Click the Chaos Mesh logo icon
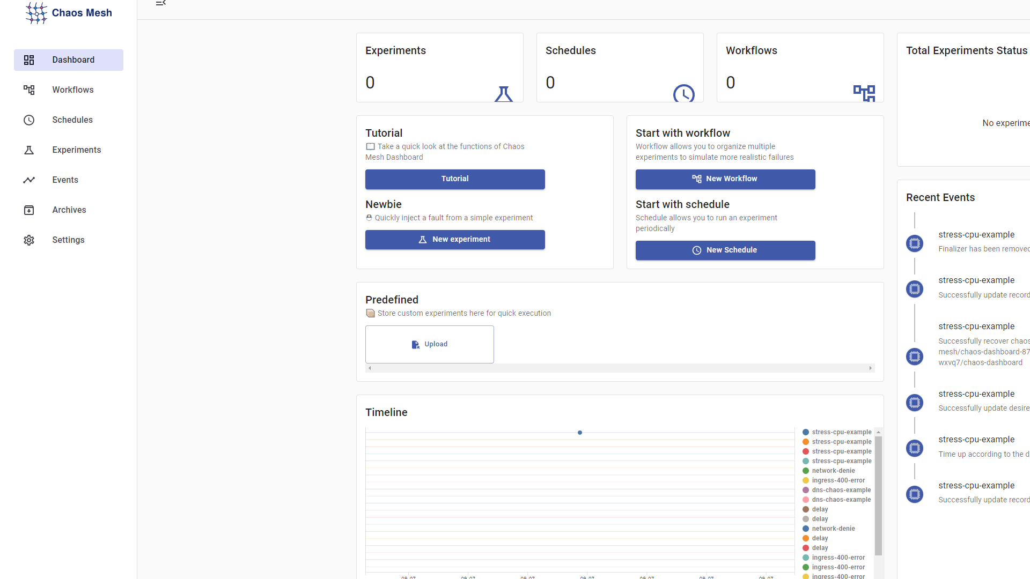The height and width of the screenshot is (579, 1030). tap(36, 12)
